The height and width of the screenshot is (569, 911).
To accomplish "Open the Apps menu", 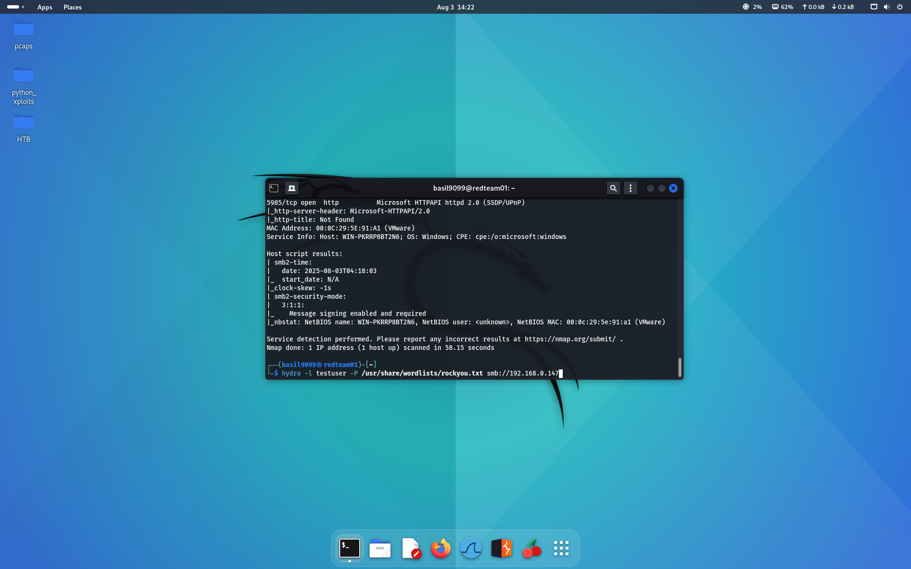I will click(x=45, y=7).
